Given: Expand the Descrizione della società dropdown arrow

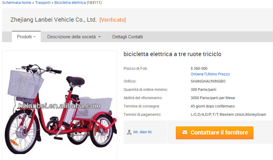Looking at the screenshot, I should click(100, 37).
